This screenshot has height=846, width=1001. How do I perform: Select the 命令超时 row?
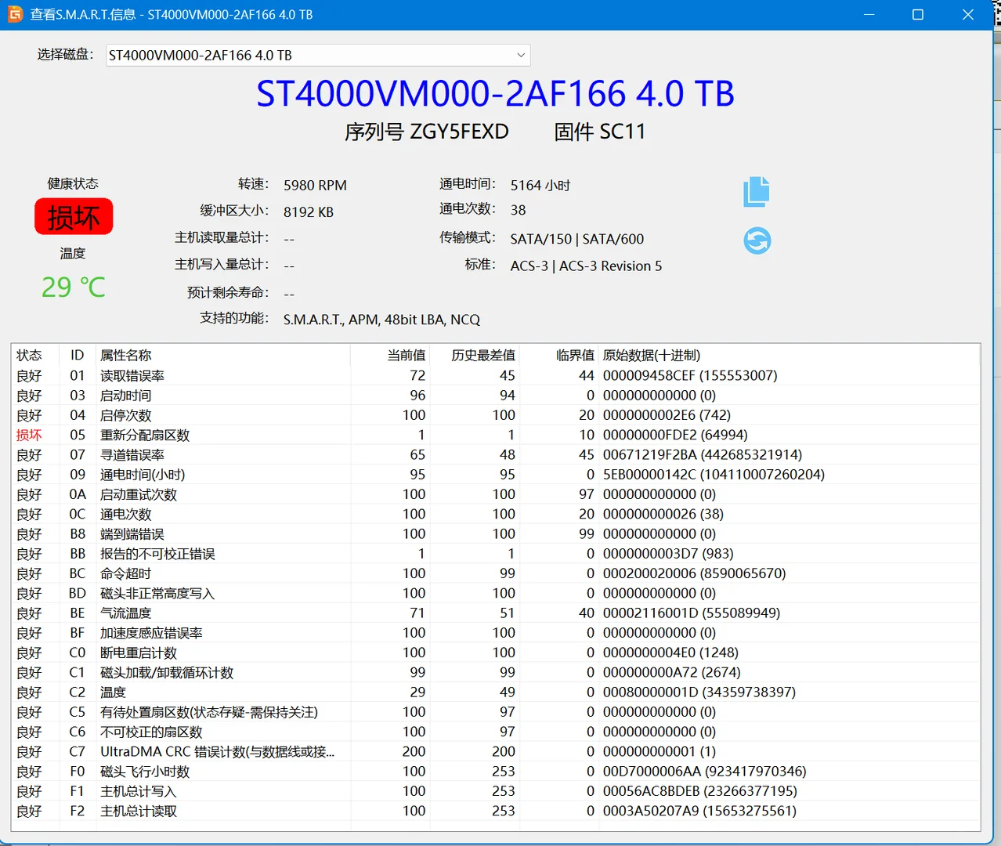pyautogui.click(x=496, y=573)
